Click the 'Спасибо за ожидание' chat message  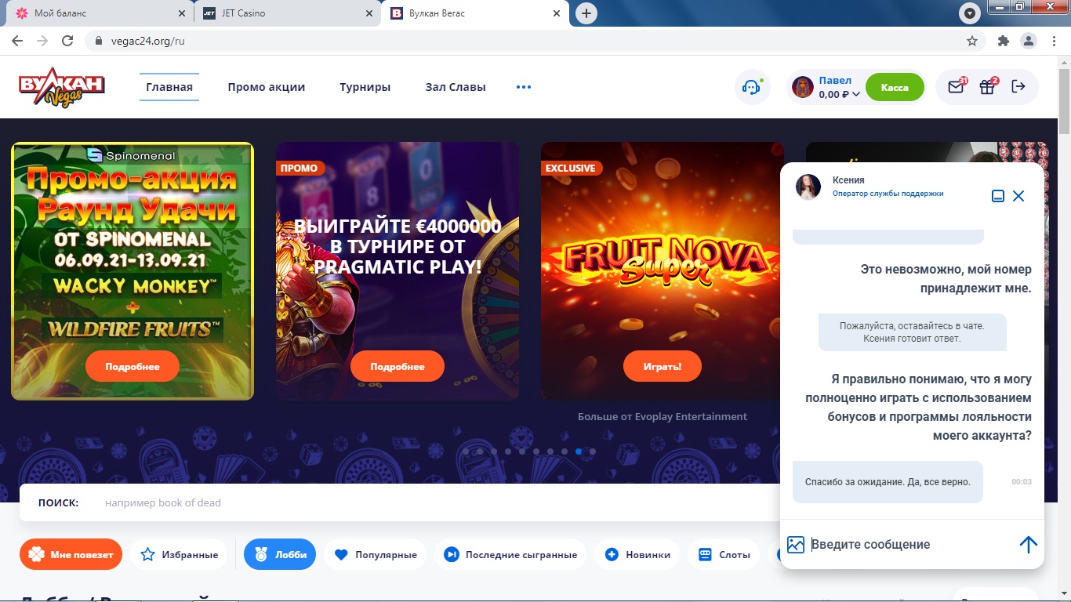coord(888,482)
